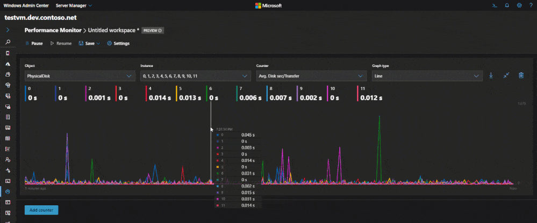Screen dimensions: 537x223
Task: Open the Object dropdown showing PhysicalDisk
Action: [x=80, y=76]
